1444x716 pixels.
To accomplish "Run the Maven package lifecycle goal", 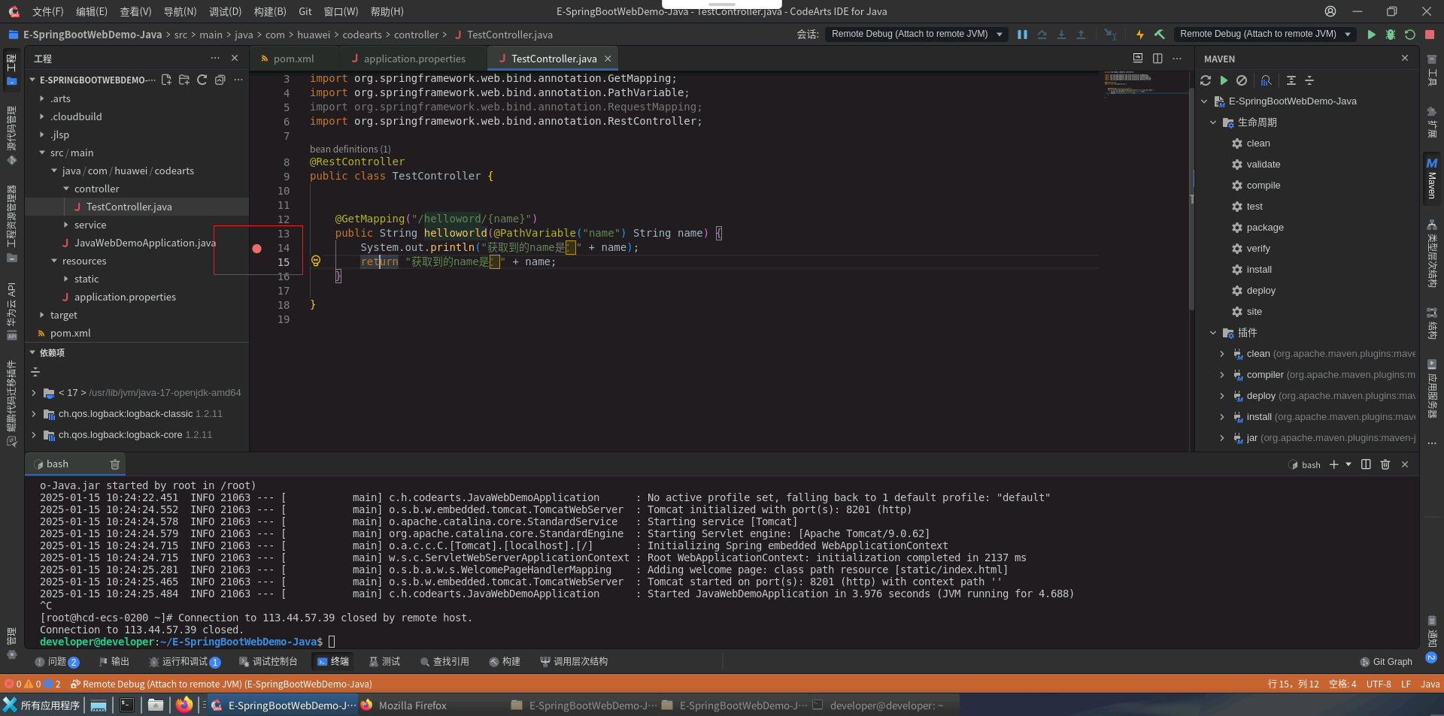I will tap(1264, 228).
